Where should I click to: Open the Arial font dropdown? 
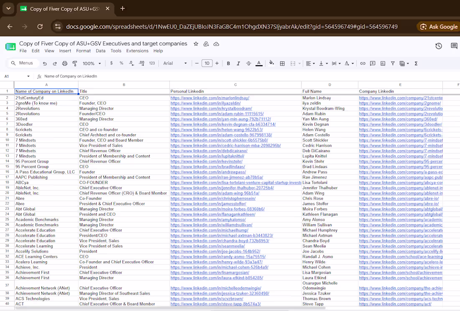tap(175, 63)
